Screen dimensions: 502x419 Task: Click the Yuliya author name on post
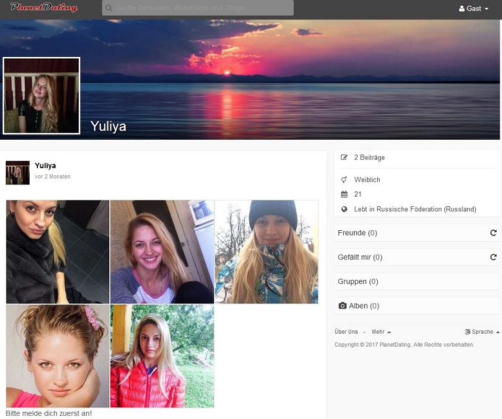tap(45, 166)
